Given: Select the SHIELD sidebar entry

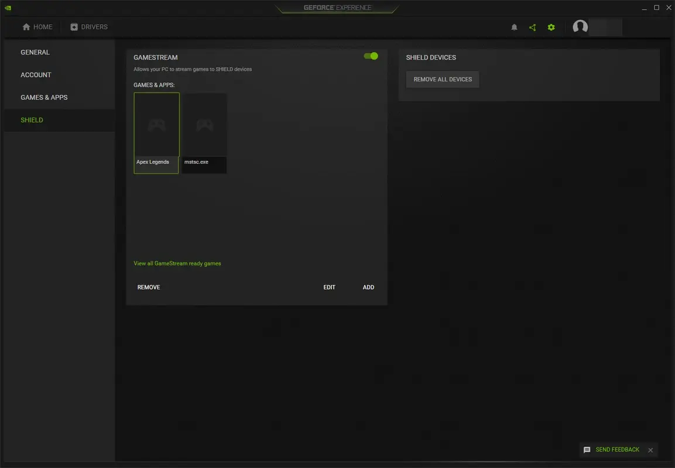Looking at the screenshot, I should [32, 120].
